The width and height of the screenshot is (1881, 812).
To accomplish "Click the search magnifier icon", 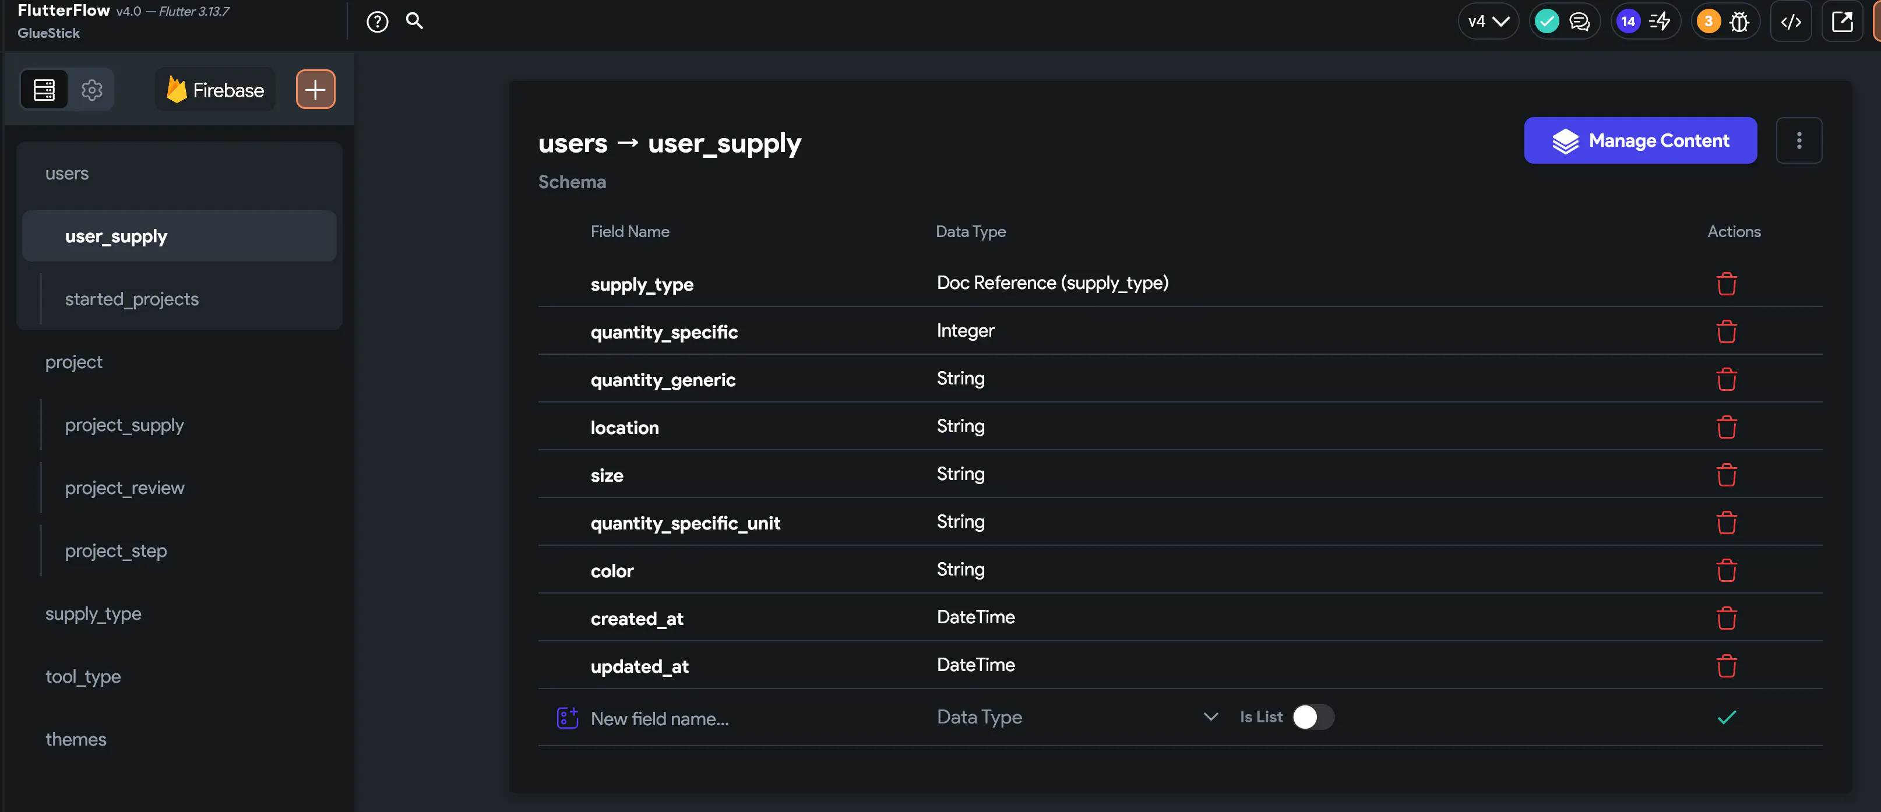I will 415,20.
